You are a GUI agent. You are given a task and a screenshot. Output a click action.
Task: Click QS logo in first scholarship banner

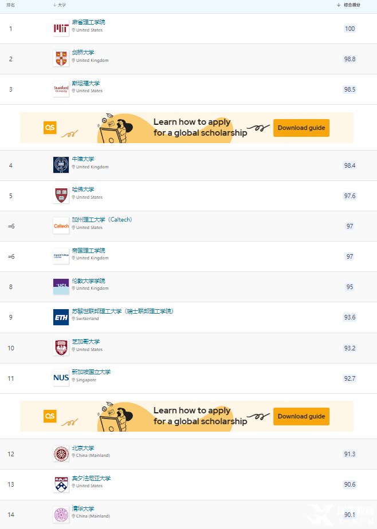pos(50,128)
